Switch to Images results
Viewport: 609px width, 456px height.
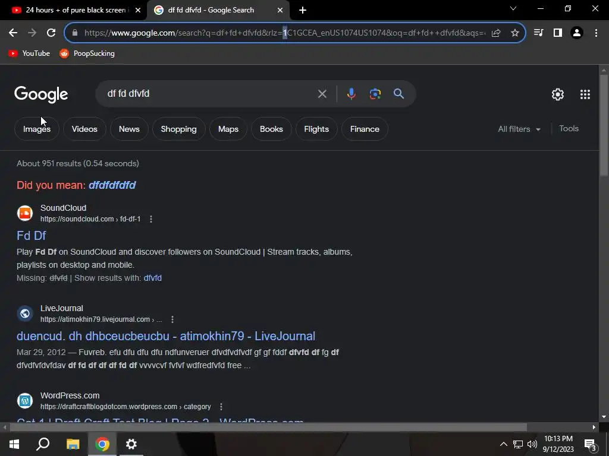pyautogui.click(x=37, y=129)
